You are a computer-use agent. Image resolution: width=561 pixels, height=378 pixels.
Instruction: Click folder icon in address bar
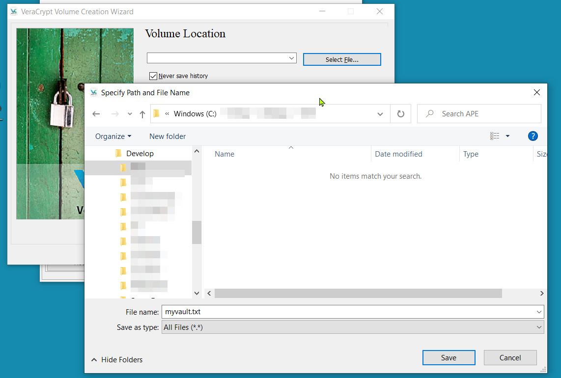[x=156, y=114]
